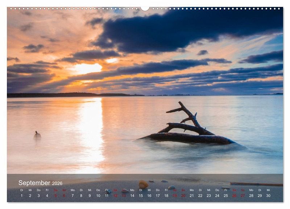
Task: Click the bright sun behind the clouds
Action: 88,68
